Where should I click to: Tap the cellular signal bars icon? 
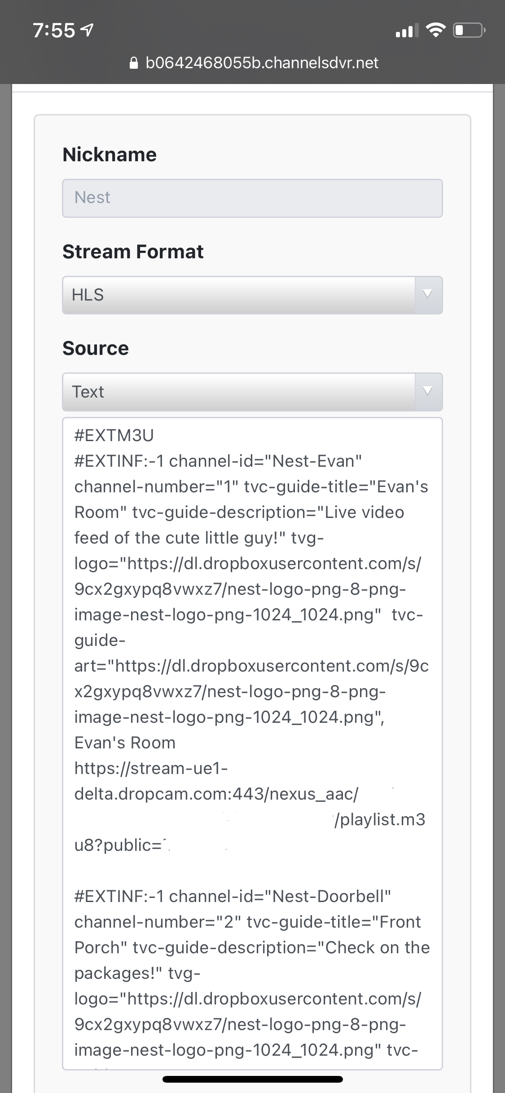click(406, 31)
